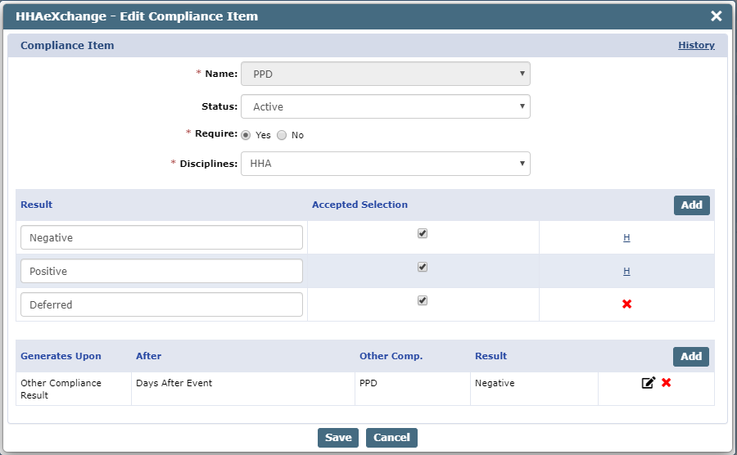
Task: Add a new Generates Upon rule
Action: pyautogui.click(x=691, y=357)
